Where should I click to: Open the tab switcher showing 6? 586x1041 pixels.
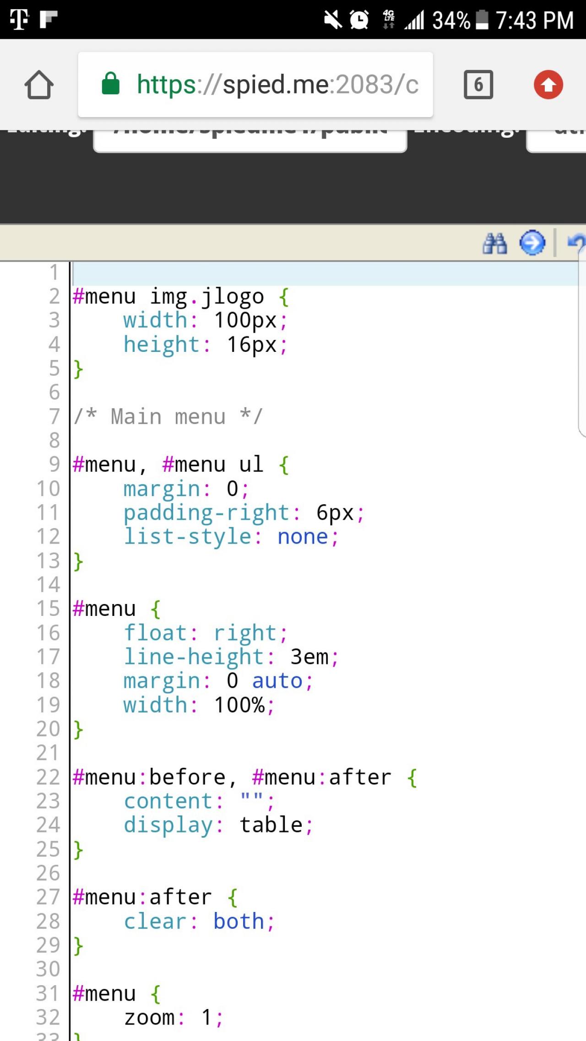coord(478,85)
